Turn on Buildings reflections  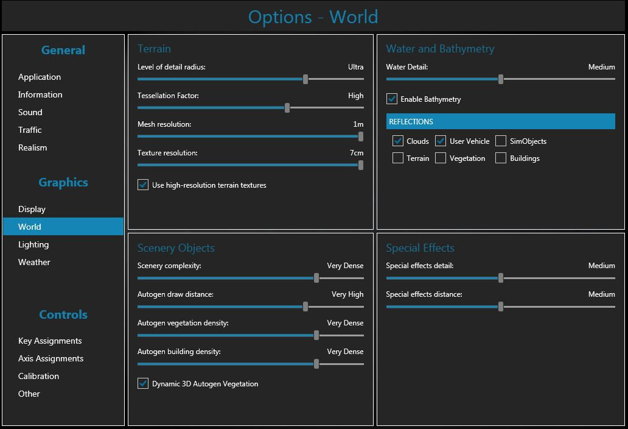point(501,158)
